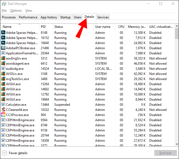
Task: Open the Options menu
Action: click(x=16, y=11)
